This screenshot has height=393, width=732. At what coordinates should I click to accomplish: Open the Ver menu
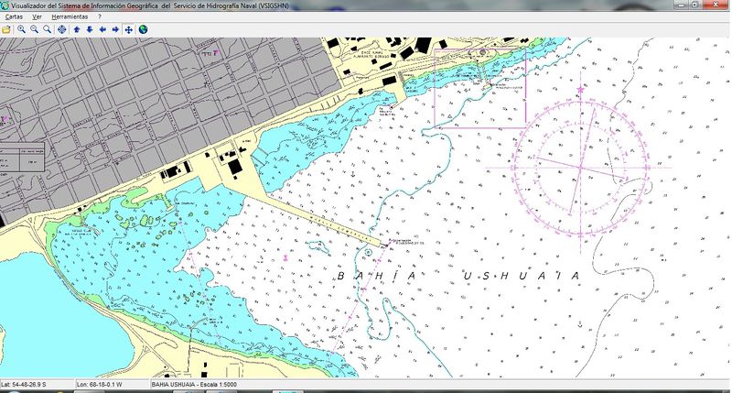click(x=37, y=17)
